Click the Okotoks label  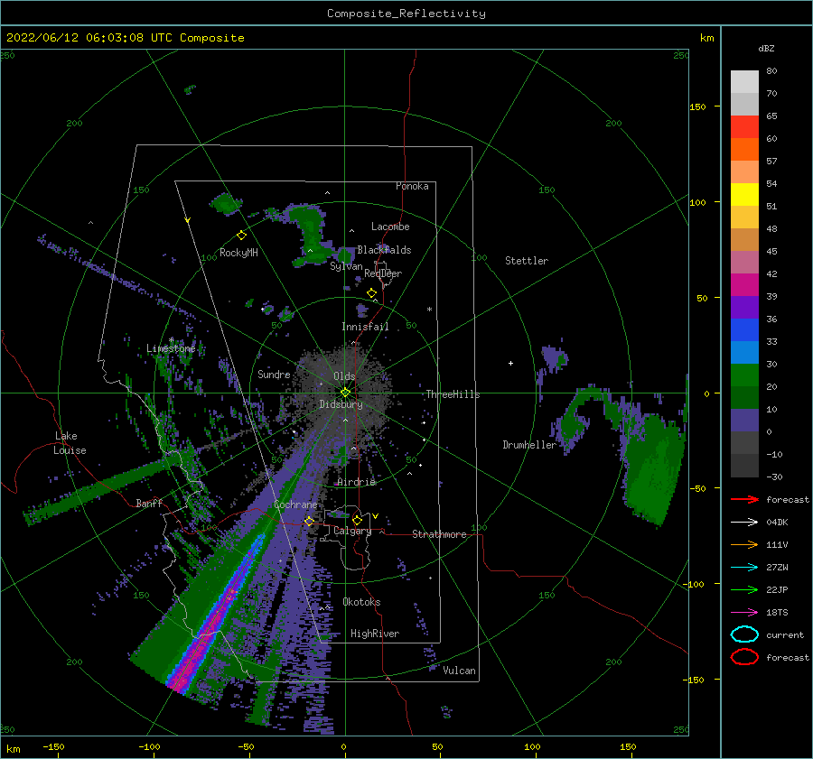tap(361, 602)
